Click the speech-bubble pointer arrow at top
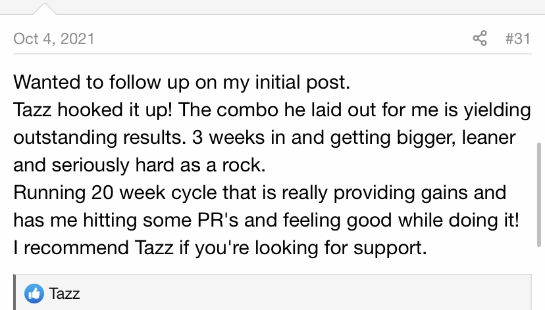 [45, 9]
